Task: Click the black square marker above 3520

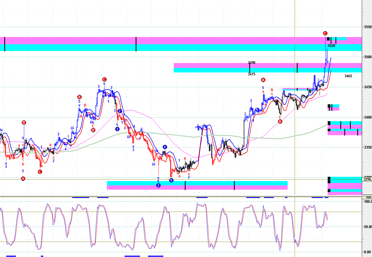Action: [328, 39]
